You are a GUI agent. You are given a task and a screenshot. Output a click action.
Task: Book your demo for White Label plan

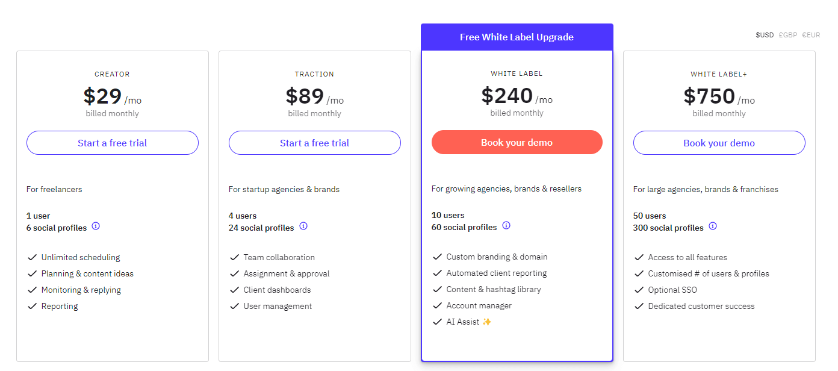click(x=517, y=142)
